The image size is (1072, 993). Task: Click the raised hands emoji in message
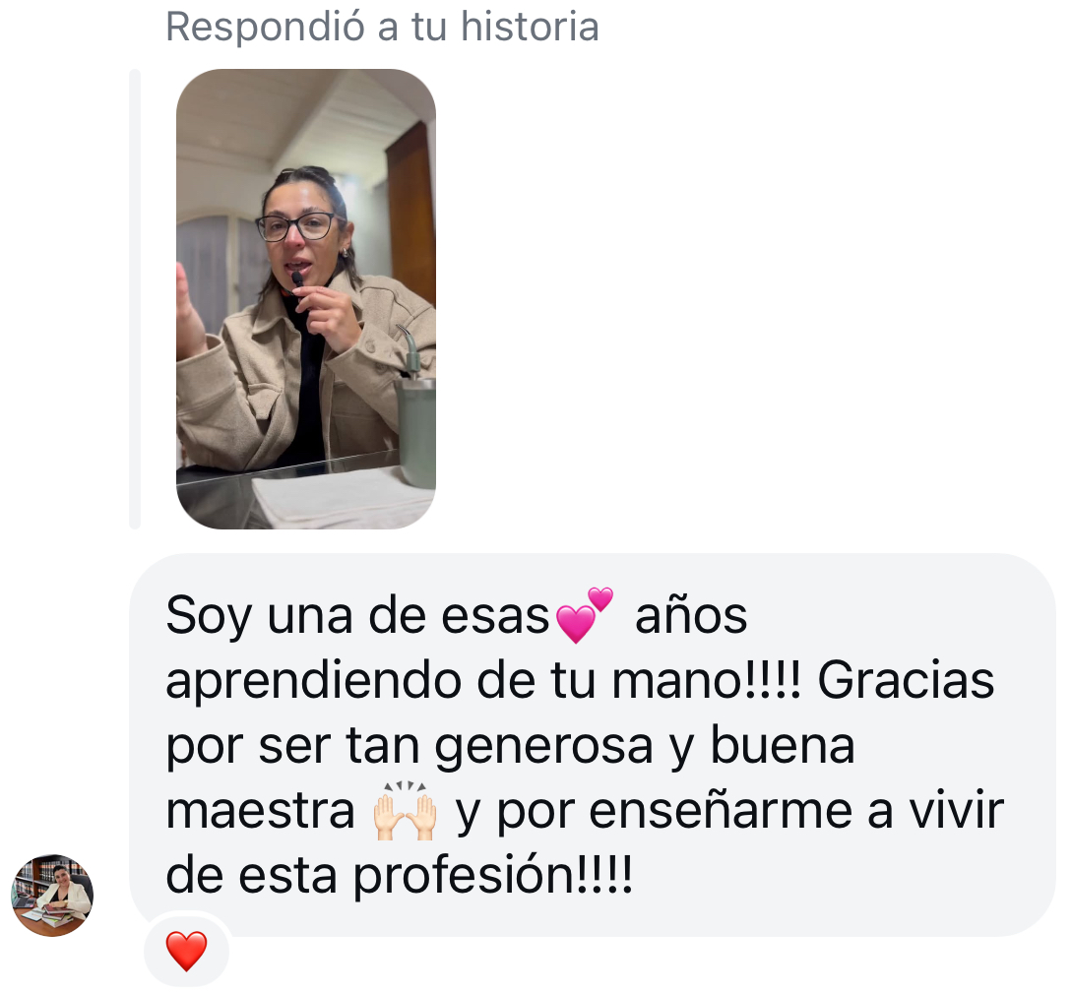[406, 811]
